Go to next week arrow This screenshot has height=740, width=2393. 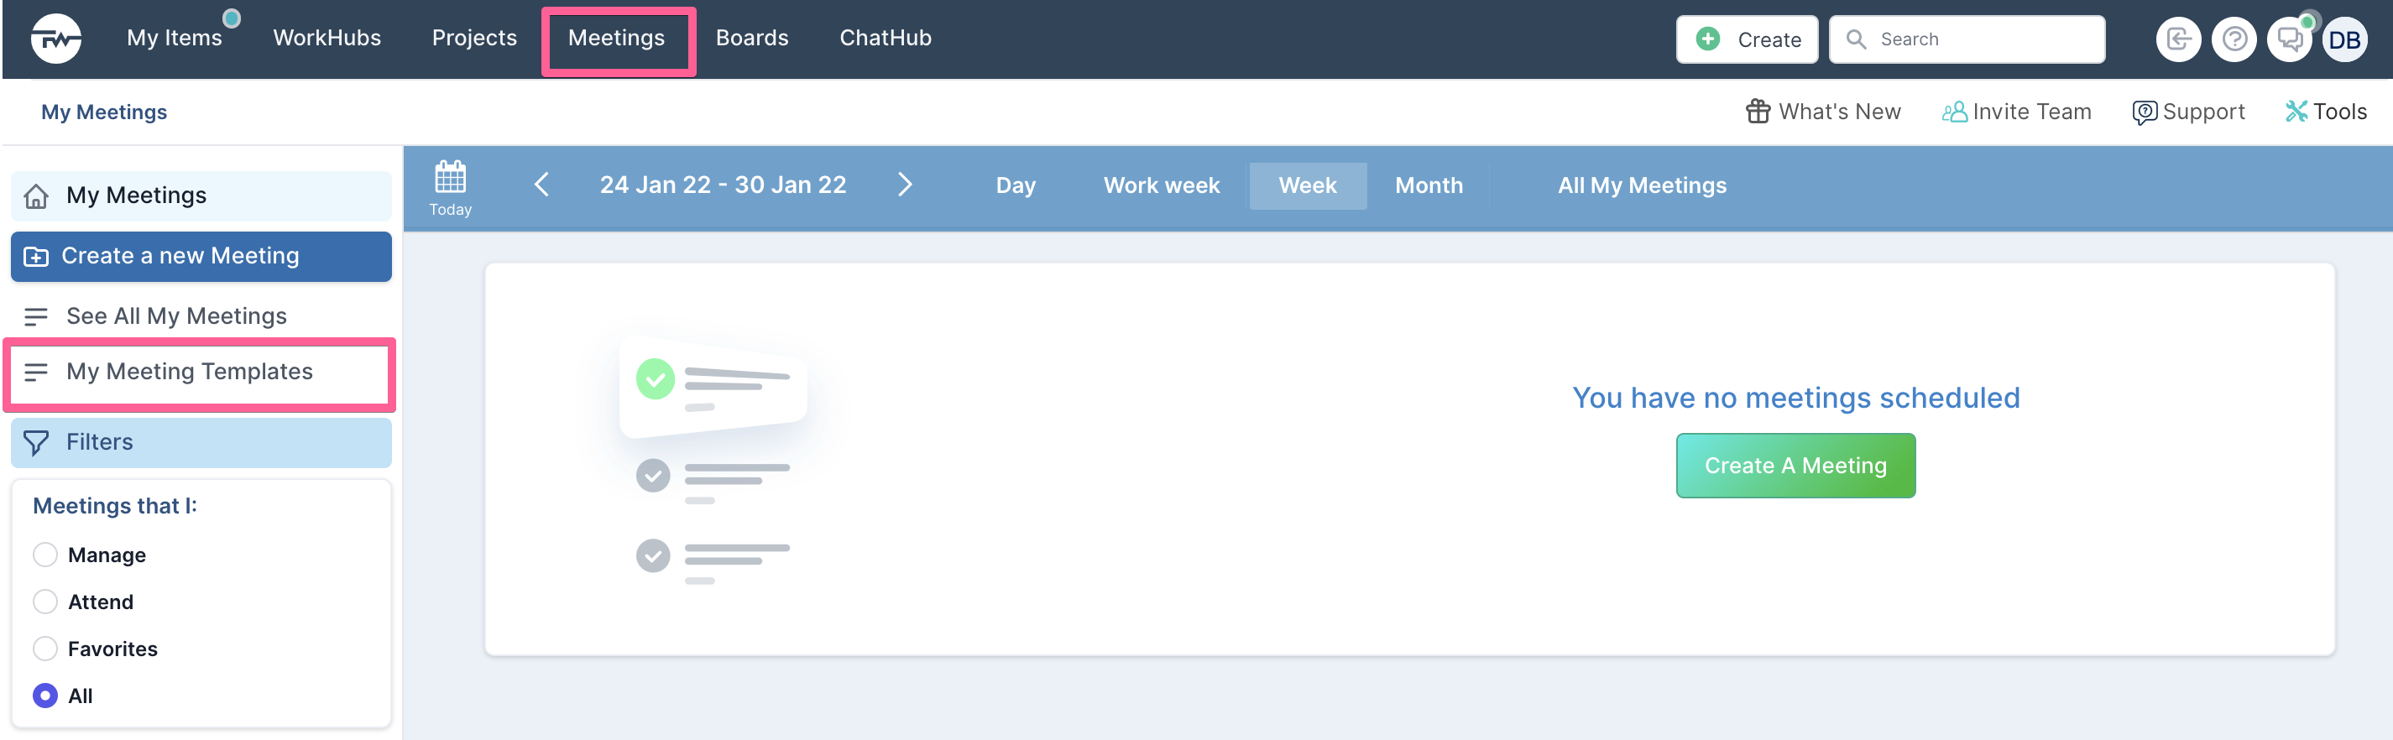pyautogui.click(x=905, y=185)
